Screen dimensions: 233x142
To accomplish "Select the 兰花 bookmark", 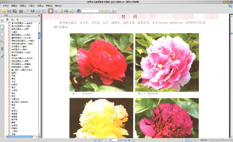I will [x=14, y=82].
